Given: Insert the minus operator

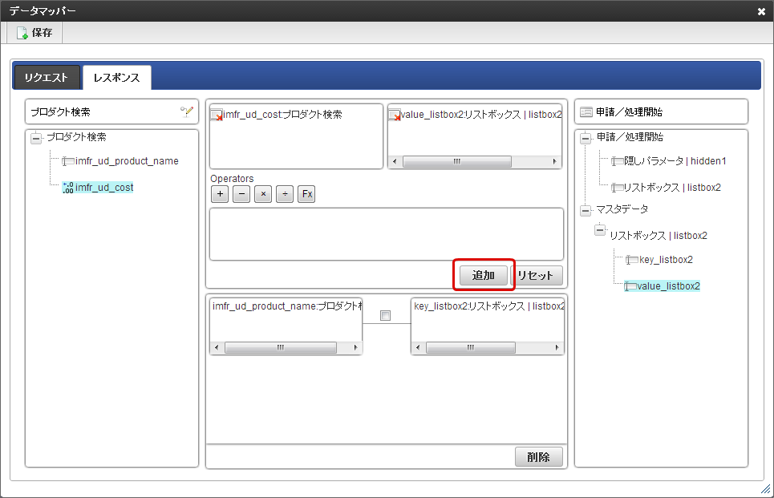Looking at the screenshot, I should (x=241, y=194).
